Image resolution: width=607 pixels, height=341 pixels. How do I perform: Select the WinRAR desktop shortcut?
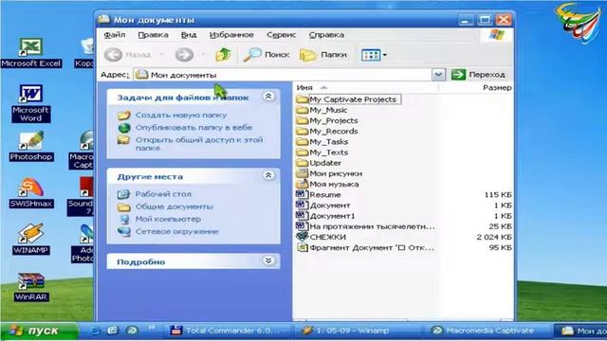30,286
